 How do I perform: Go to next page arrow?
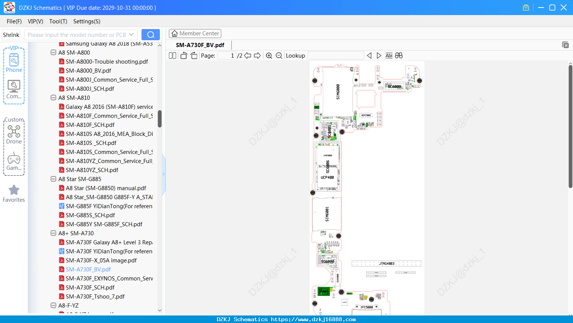tap(257, 56)
